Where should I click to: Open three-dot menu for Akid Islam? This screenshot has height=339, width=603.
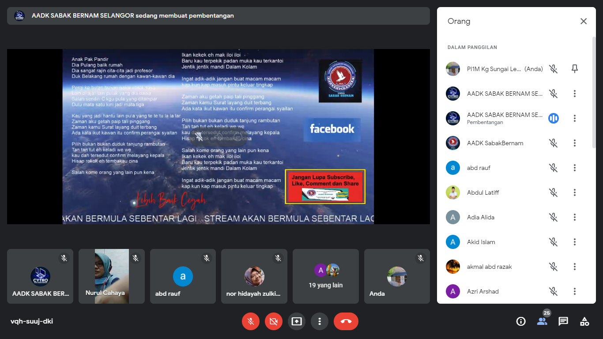(x=574, y=242)
